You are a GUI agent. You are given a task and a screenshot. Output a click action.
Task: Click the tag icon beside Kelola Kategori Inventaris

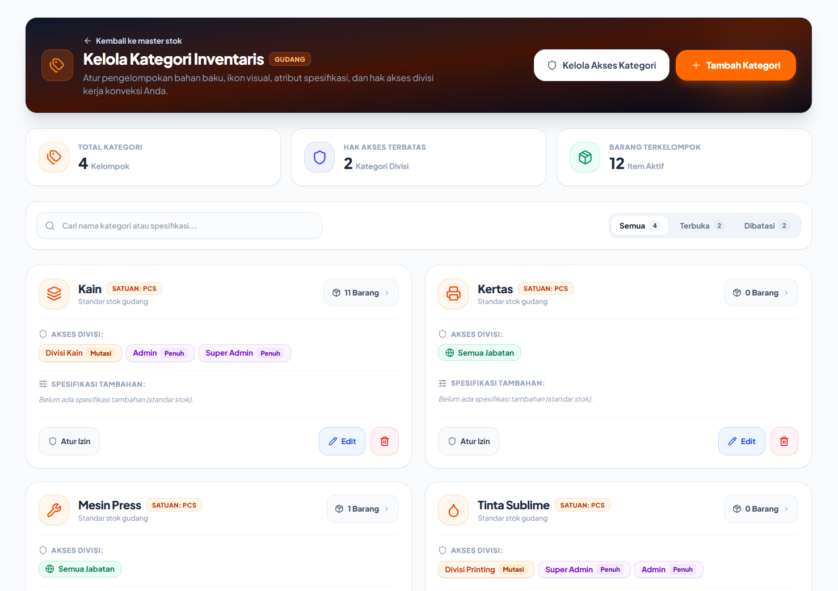57,65
